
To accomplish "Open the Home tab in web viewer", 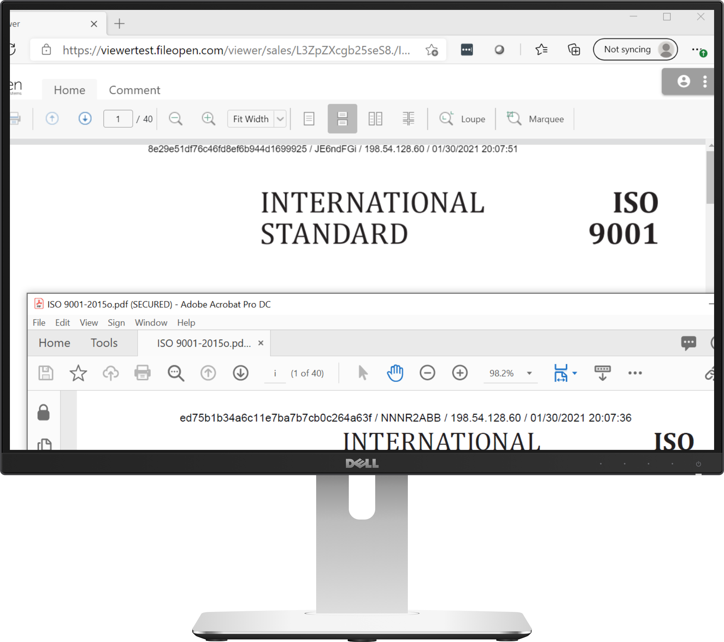I will pyautogui.click(x=69, y=90).
